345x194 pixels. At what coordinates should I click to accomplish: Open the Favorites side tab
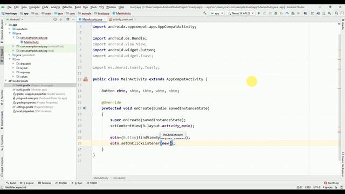tap(2, 97)
